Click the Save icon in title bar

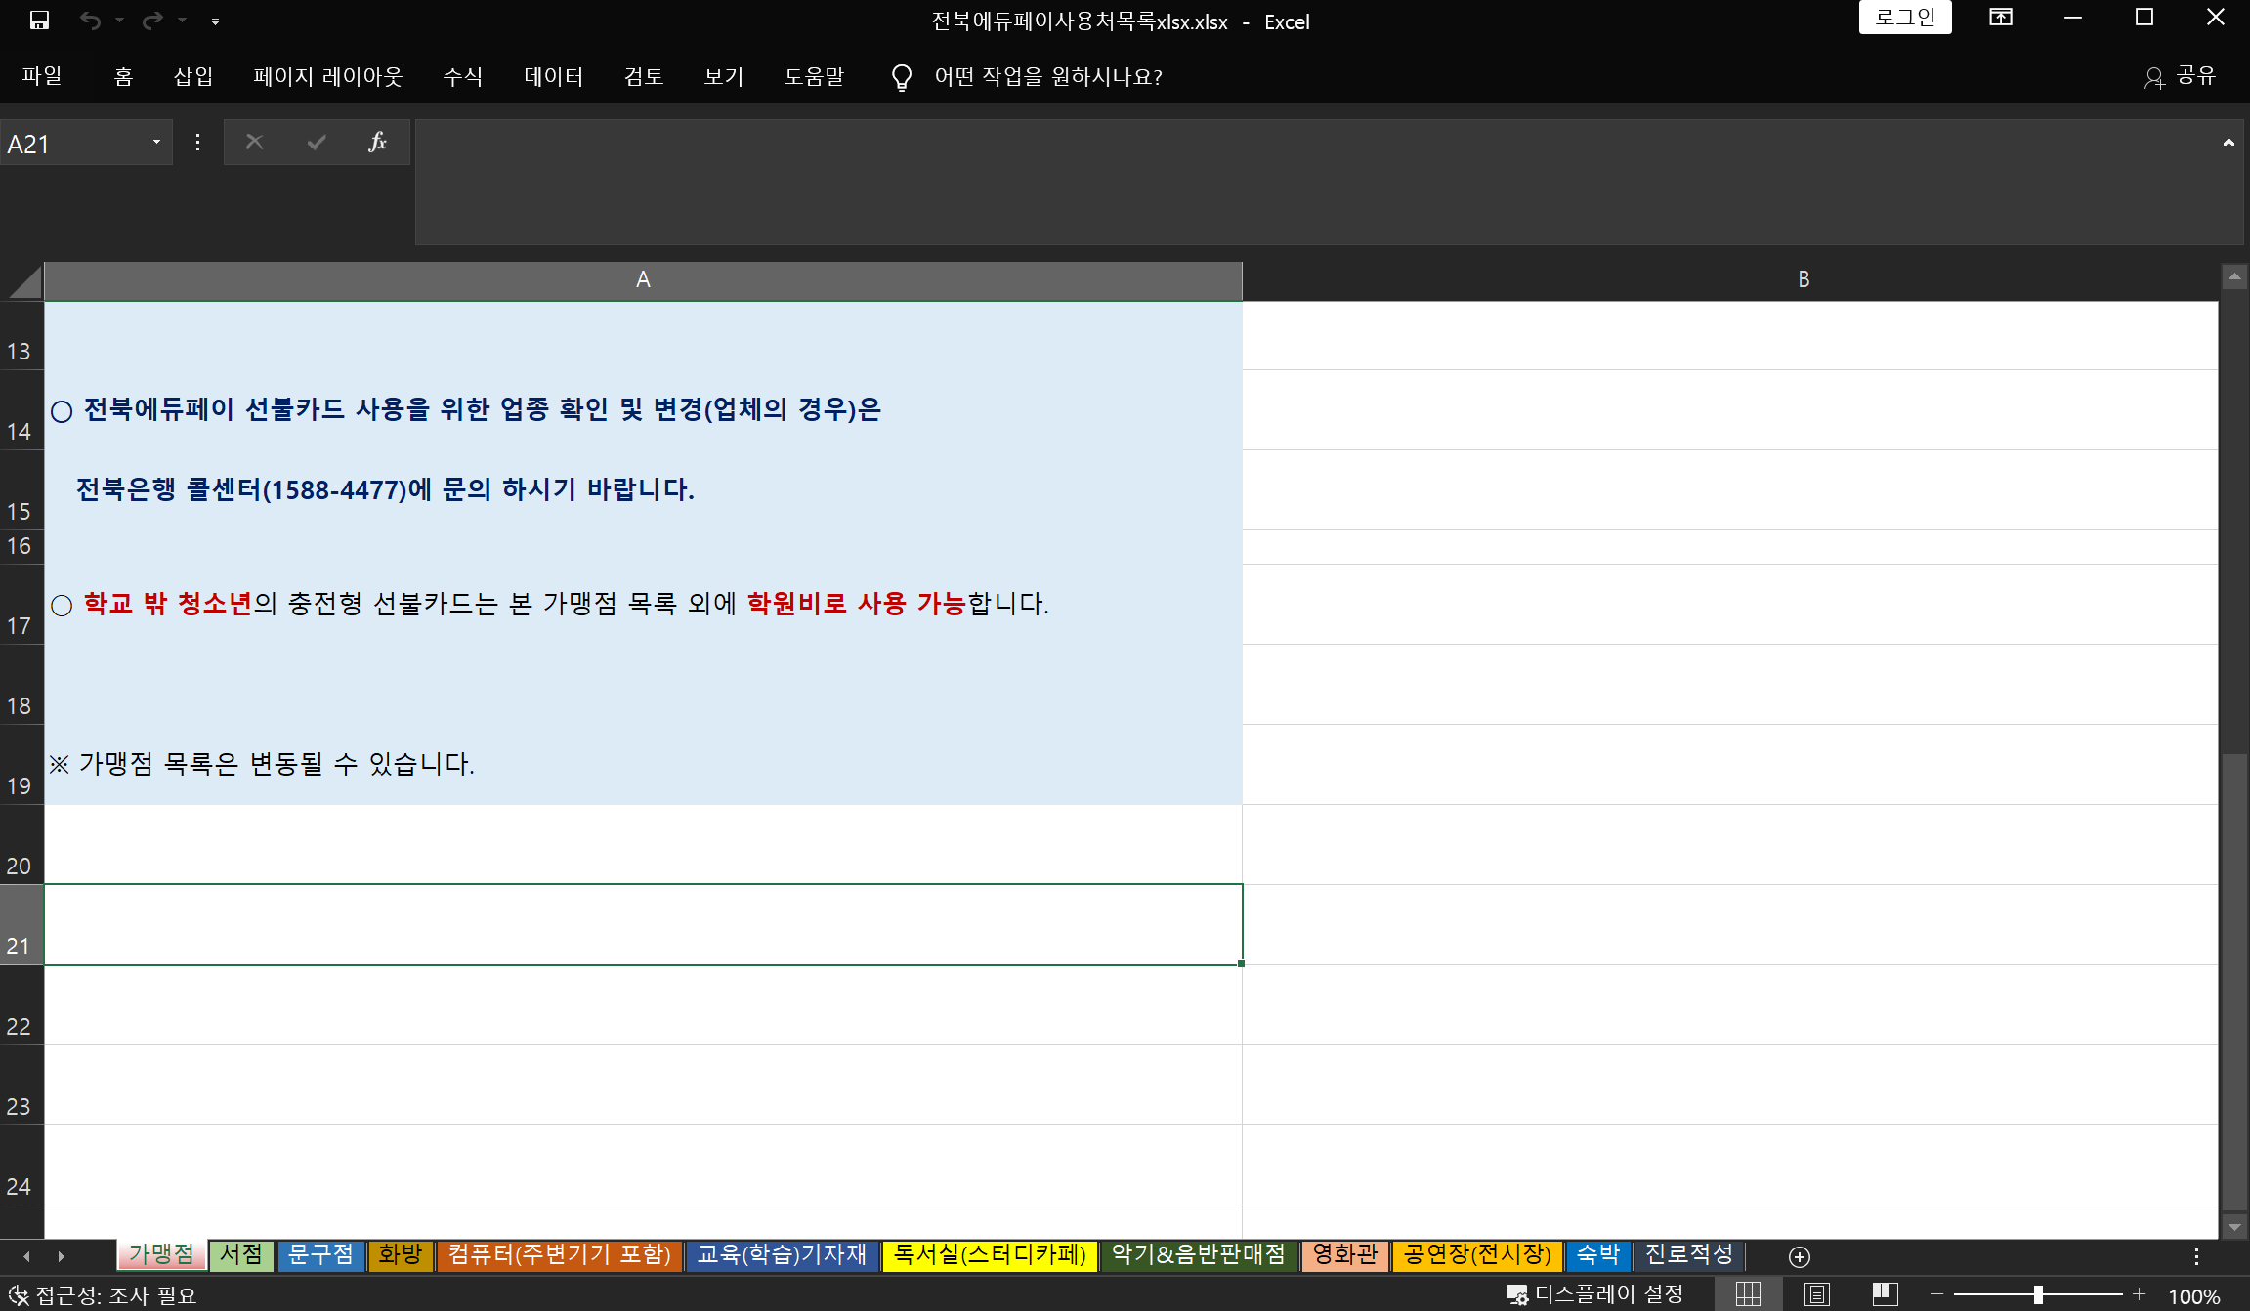pyautogui.click(x=39, y=21)
